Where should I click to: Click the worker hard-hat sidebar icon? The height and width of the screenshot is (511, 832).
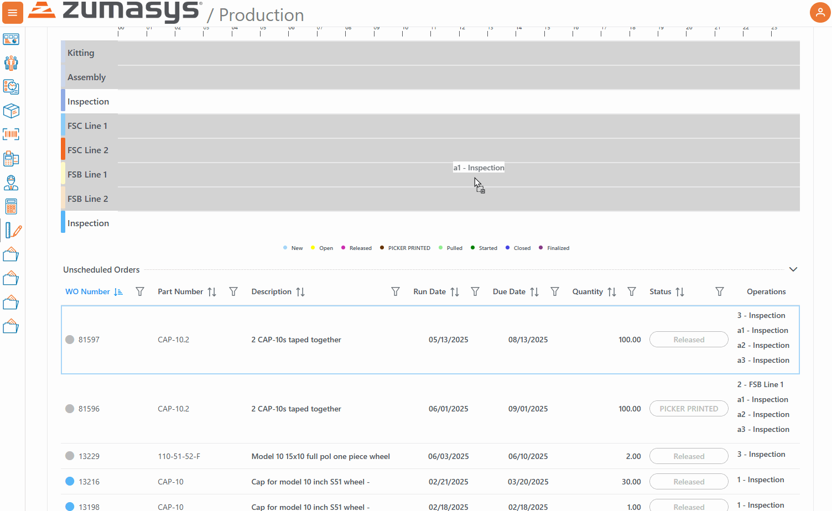12,182
